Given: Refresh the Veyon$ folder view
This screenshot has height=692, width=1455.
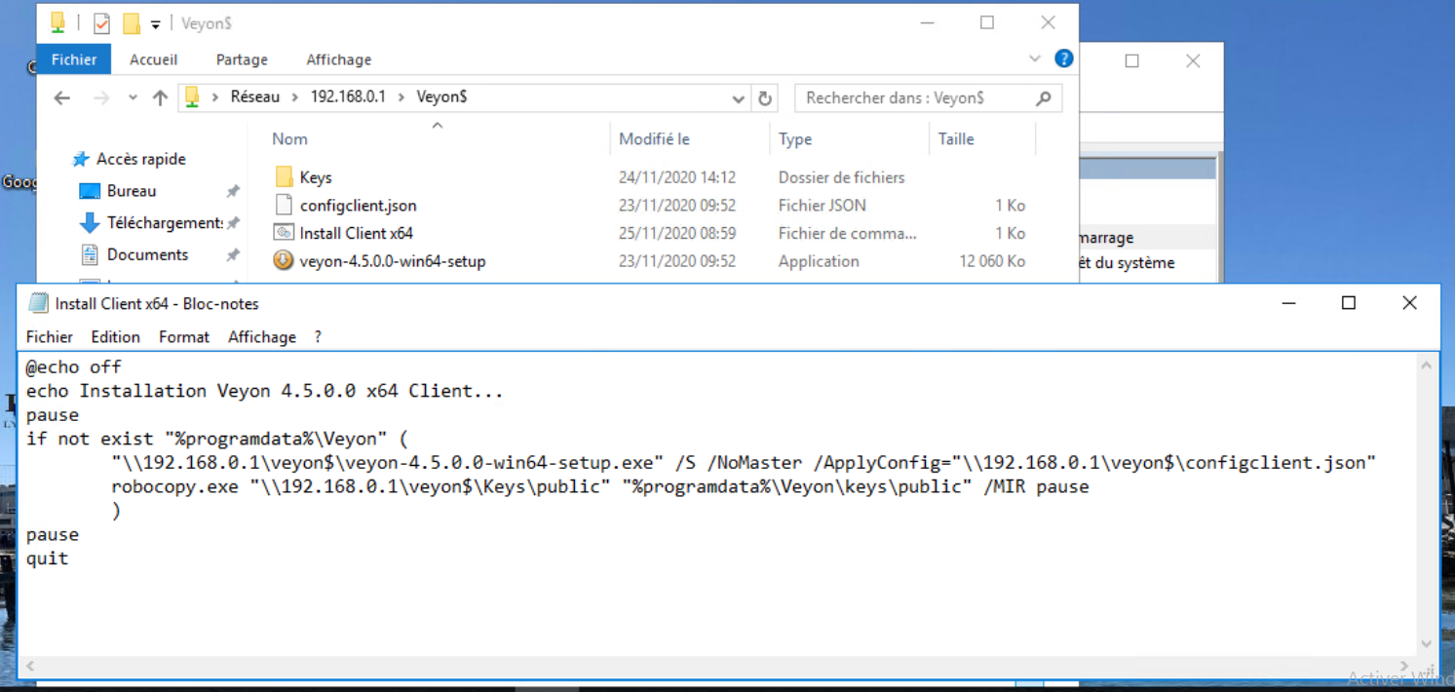Looking at the screenshot, I should [x=765, y=98].
